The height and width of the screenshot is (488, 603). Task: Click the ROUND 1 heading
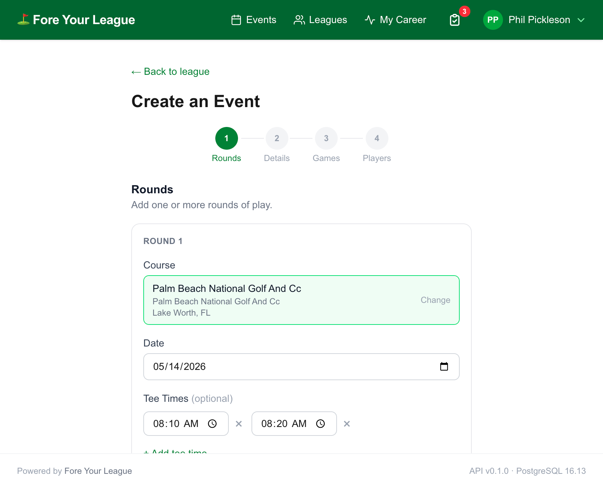[x=163, y=241]
